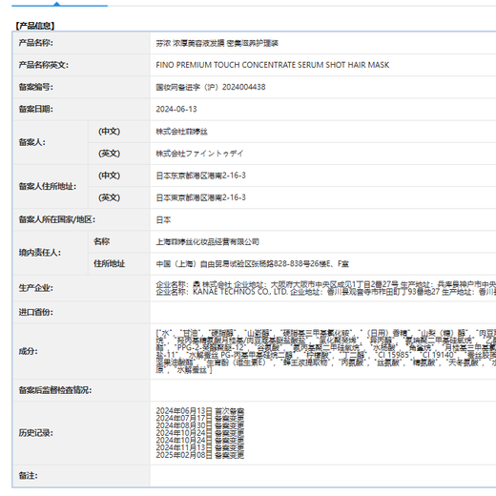This screenshot has width=496, height=496.
Task: Click the 历史记录 label
Action: coord(36,433)
